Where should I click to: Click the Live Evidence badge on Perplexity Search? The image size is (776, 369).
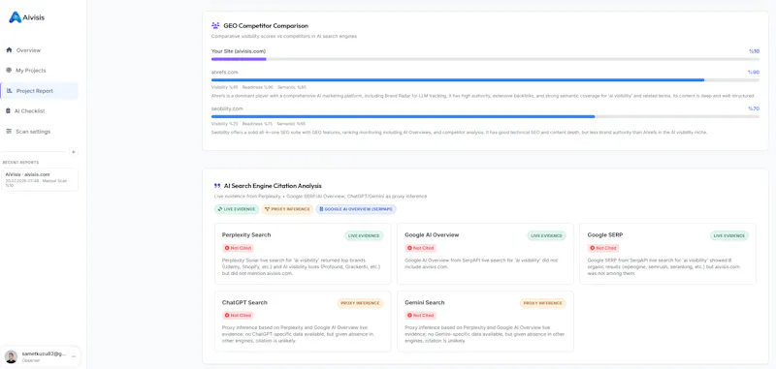coord(365,235)
